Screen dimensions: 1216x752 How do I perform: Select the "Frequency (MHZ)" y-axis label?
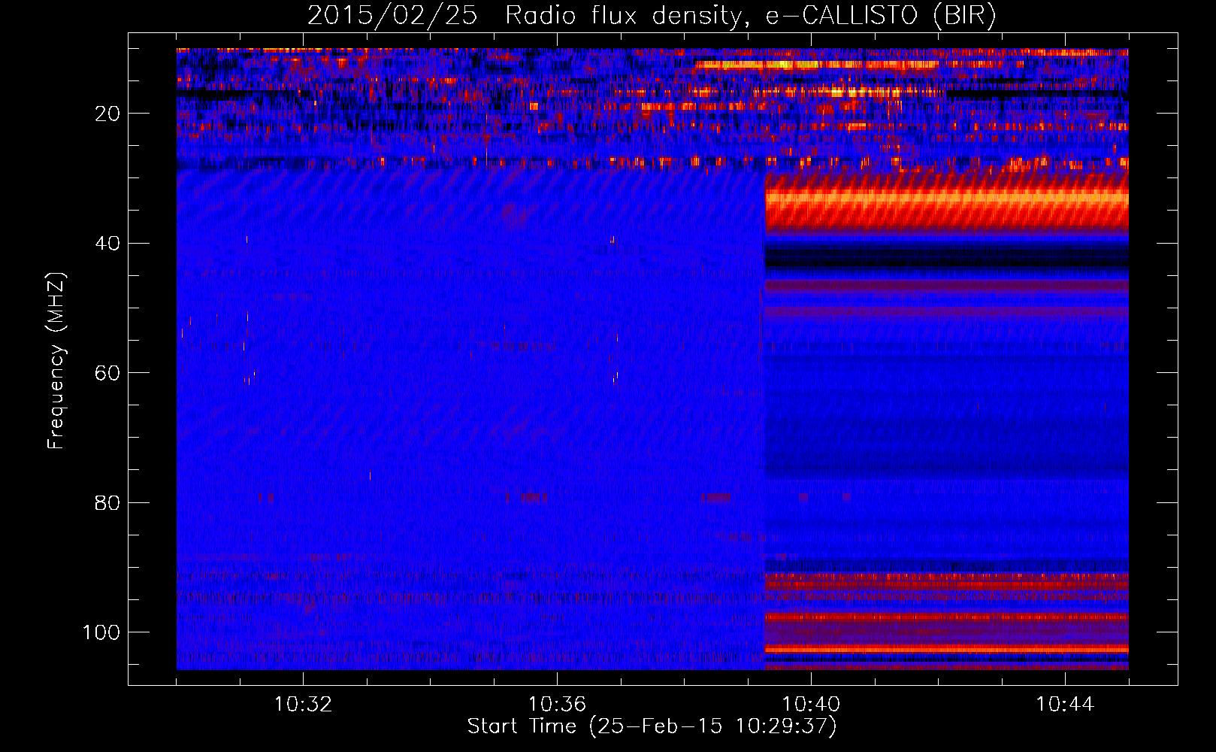pos(56,361)
